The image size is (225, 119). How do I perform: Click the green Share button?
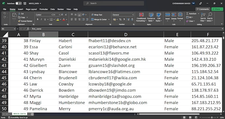click(x=217, y=9)
